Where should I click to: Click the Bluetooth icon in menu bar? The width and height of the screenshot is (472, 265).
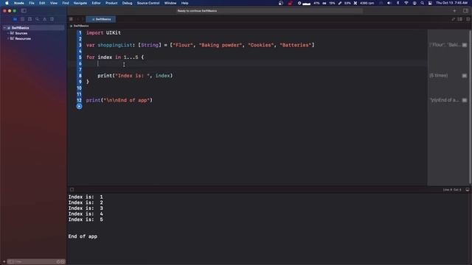tap(398, 3)
